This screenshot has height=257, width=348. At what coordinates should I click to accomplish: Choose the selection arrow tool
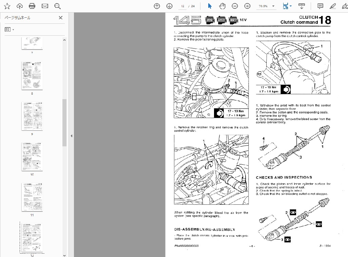click(210, 6)
